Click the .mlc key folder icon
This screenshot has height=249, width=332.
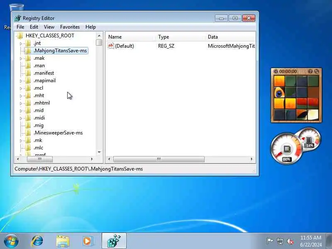(28, 148)
